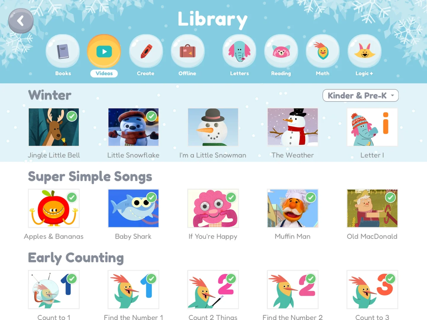This screenshot has width=427, height=320.
Task: Click the checkmark badge on Count to 3
Action: tap(391, 279)
